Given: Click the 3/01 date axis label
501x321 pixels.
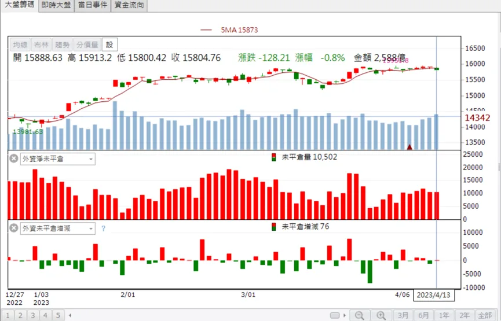Looking at the screenshot, I should pos(248,294).
